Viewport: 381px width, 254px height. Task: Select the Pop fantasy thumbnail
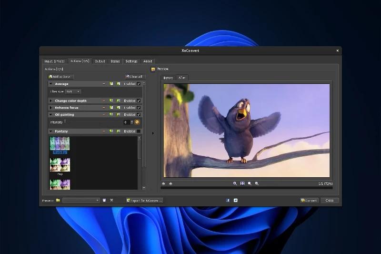point(60,167)
